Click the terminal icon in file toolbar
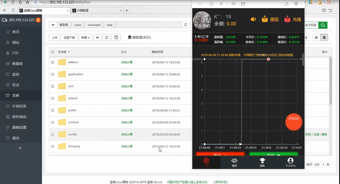Image resolution: width=340 pixels, height=184 pixels. (116, 37)
